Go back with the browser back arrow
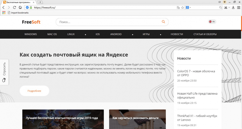The height and width of the screenshot is (129, 242). 4,7
